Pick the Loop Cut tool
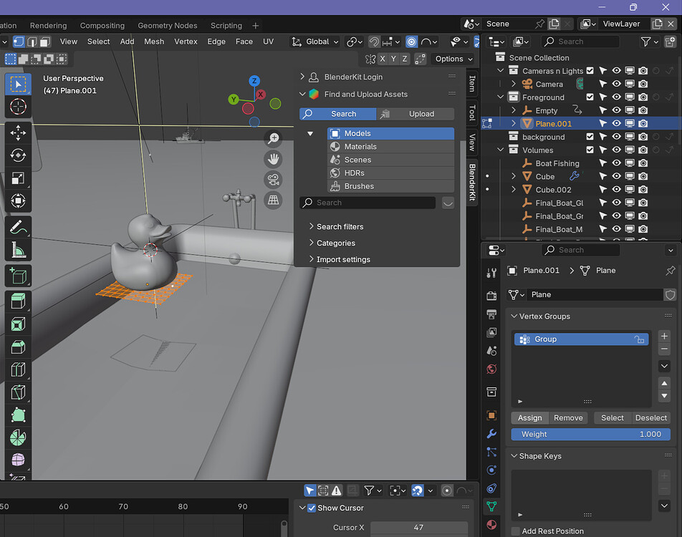 pos(18,369)
